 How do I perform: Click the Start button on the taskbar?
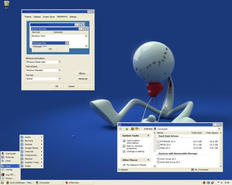3,183
